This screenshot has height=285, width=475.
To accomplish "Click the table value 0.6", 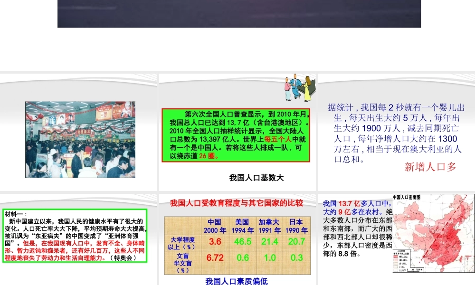I will (x=243, y=258).
